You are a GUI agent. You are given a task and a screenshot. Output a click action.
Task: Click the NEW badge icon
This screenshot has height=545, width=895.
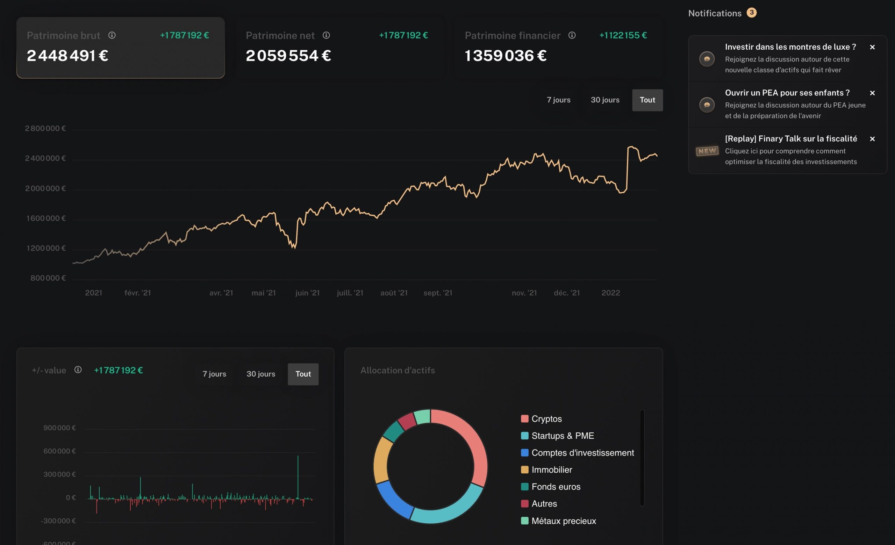[707, 151]
